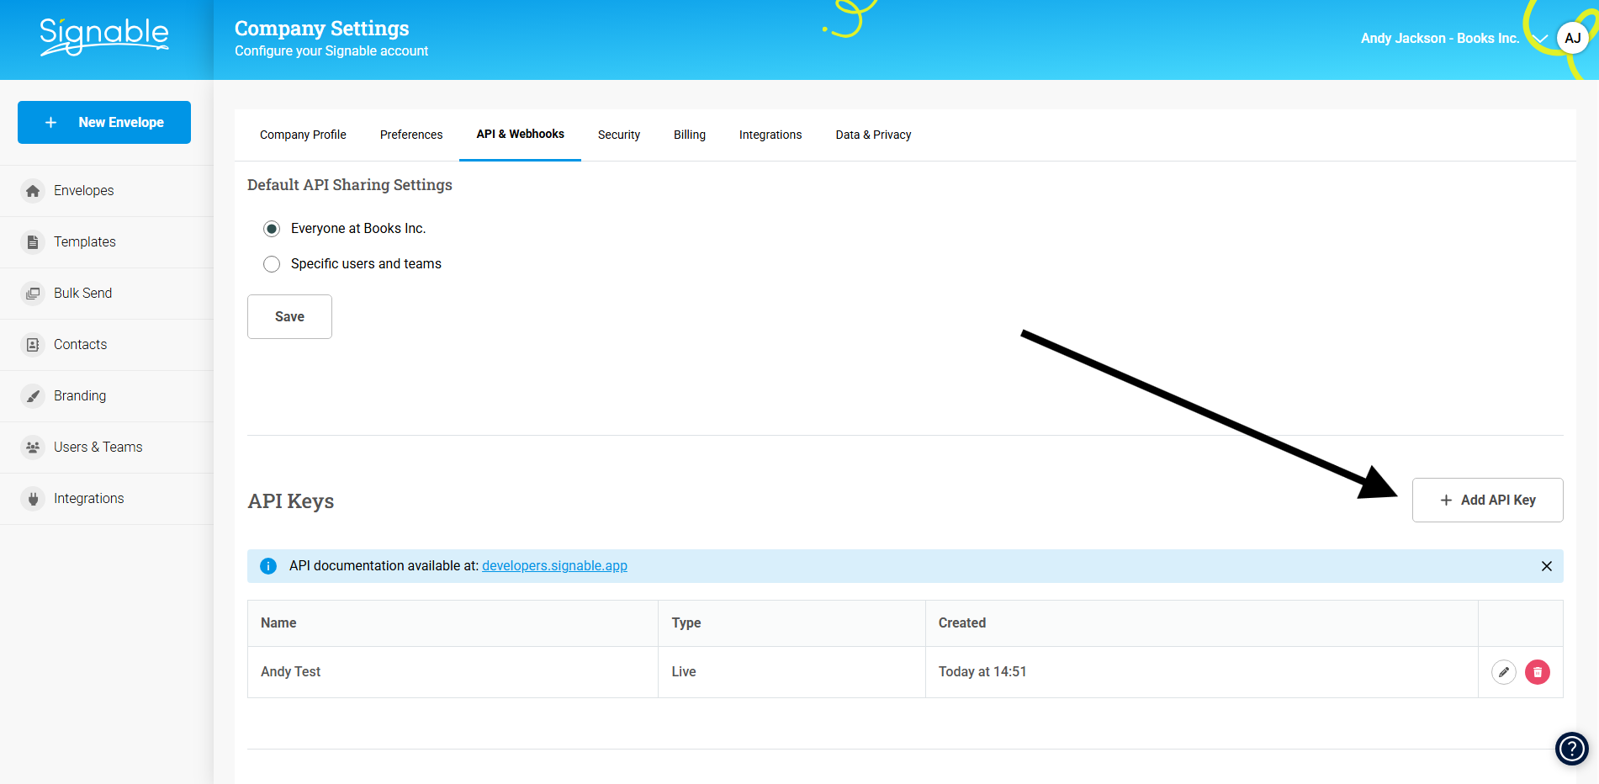Delete the Andy Test API key
1599x784 pixels.
point(1537,672)
